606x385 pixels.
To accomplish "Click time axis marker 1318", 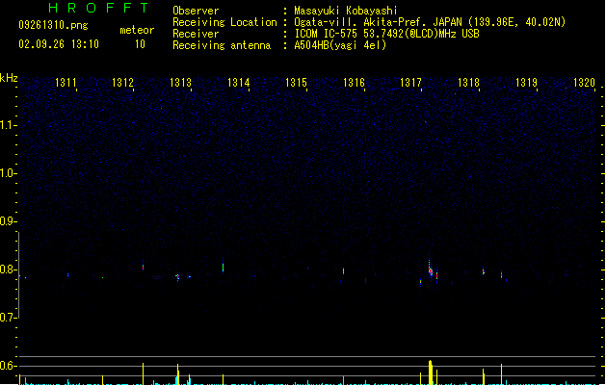I will [468, 83].
